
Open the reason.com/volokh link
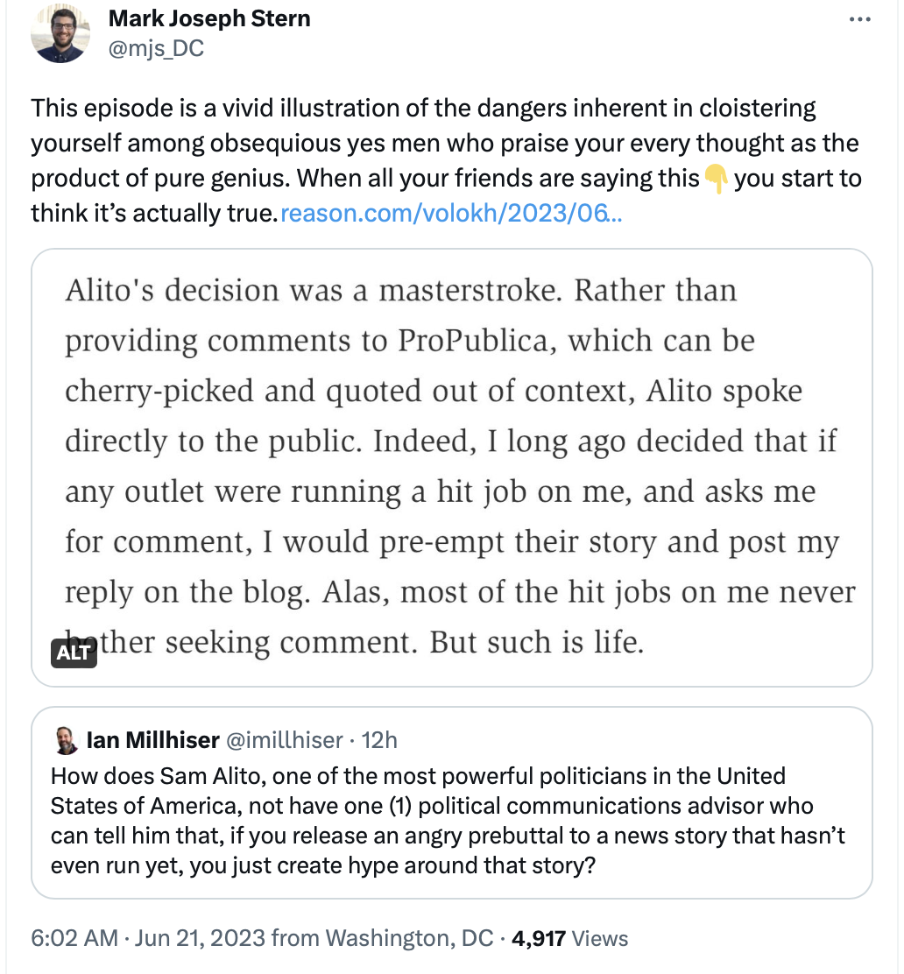pyautogui.click(x=450, y=213)
